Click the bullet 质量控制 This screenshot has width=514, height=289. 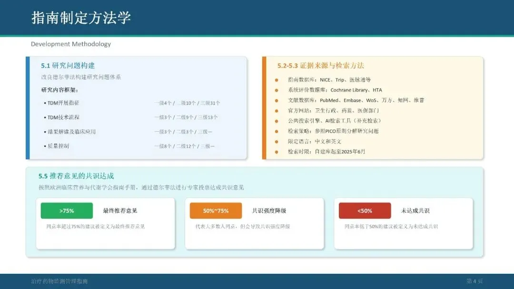[56, 146]
